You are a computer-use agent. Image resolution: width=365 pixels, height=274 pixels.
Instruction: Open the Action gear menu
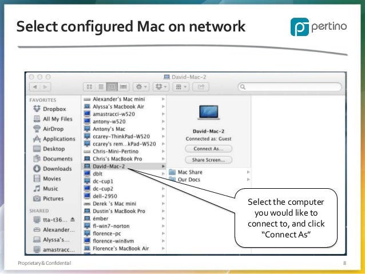(x=141, y=87)
